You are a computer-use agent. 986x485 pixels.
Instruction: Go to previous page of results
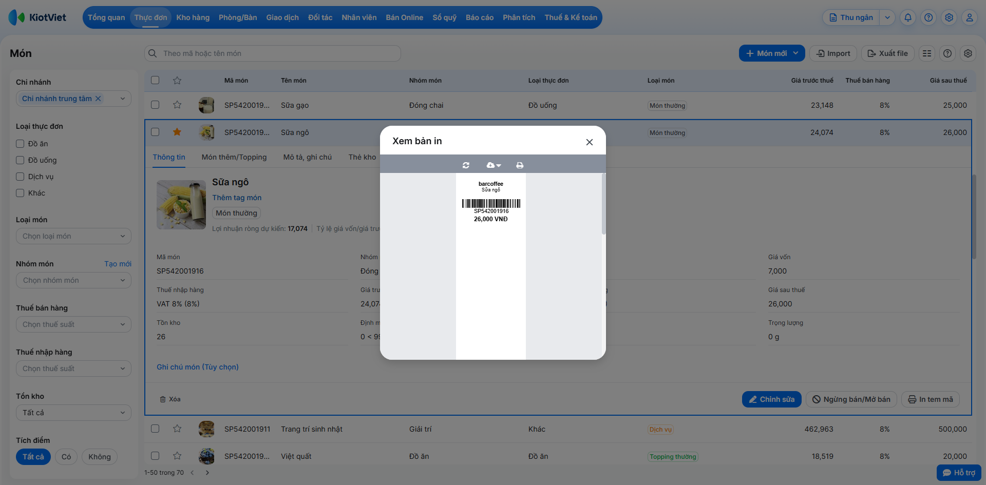coord(192,473)
